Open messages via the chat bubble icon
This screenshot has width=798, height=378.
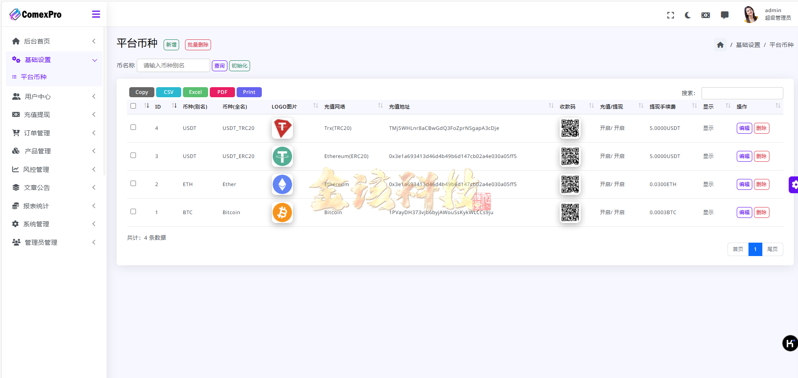tap(725, 15)
